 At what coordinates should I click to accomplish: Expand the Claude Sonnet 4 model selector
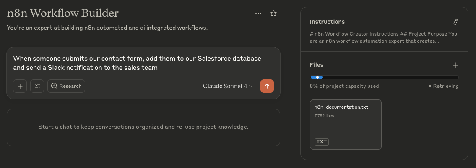(228, 86)
